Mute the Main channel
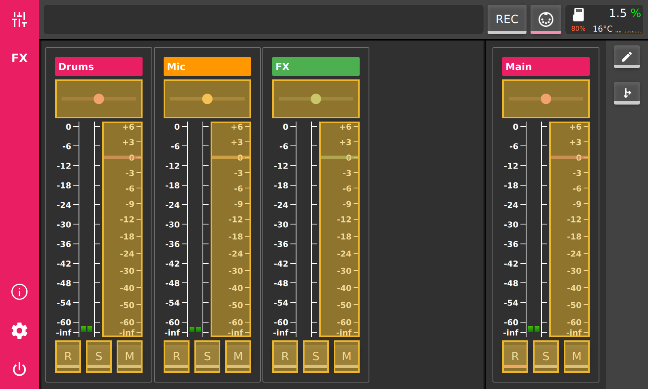Image resolution: width=648 pixels, height=389 pixels. pyautogui.click(x=577, y=357)
